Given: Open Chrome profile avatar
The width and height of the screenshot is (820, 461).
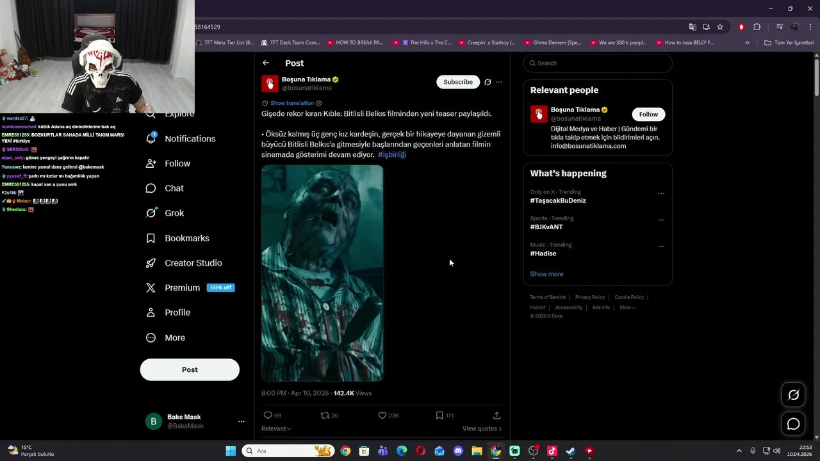Looking at the screenshot, I should [x=795, y=27].
